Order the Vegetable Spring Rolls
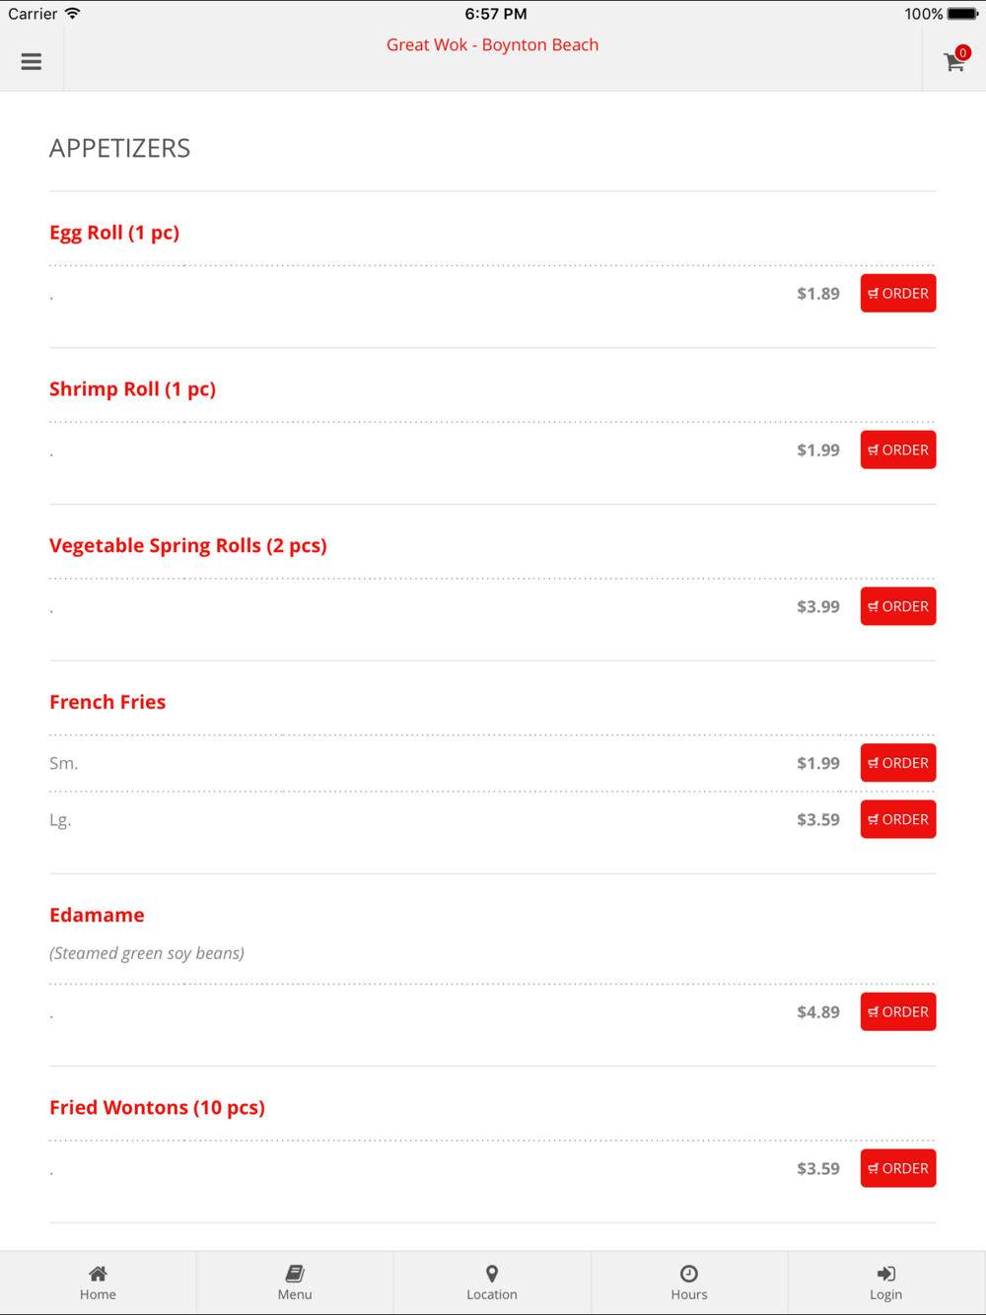The height and width of the screenshot is (1315, 986). pyautogui.click(x=898, y=607)
